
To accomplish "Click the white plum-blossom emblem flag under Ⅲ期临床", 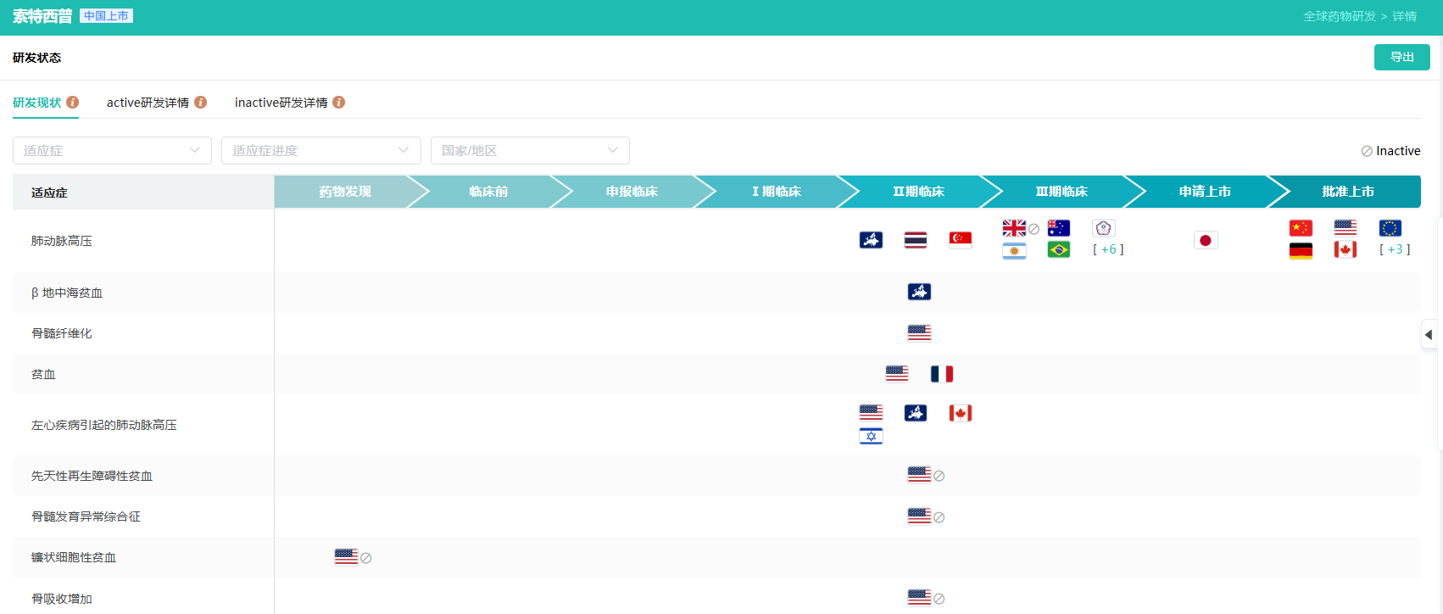I will [x=1104, y=228].
